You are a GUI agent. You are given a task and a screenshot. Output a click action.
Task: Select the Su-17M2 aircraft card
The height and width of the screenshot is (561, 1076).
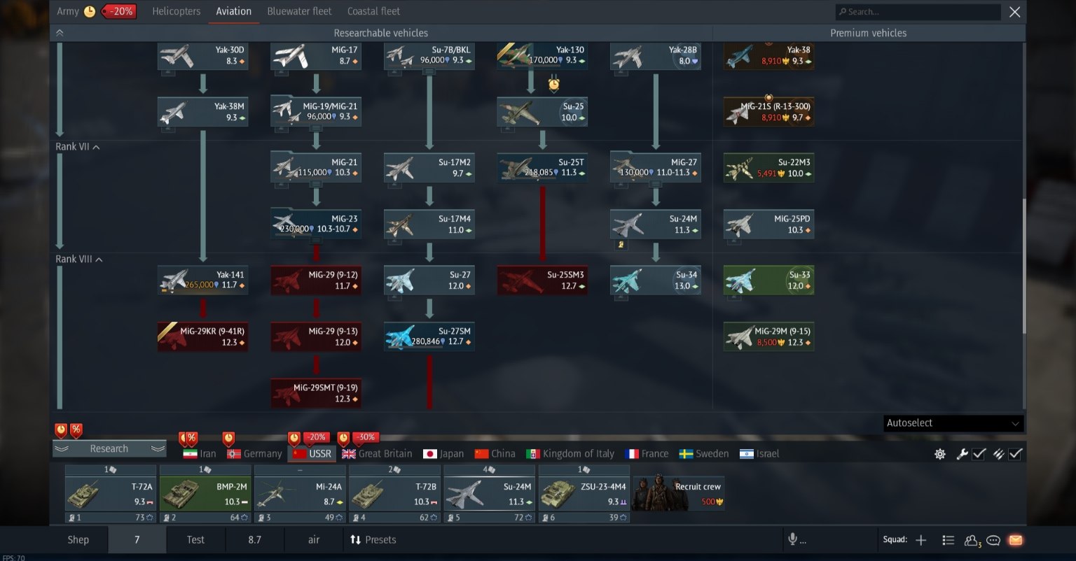pyautogui.click(x=429, y=168)
